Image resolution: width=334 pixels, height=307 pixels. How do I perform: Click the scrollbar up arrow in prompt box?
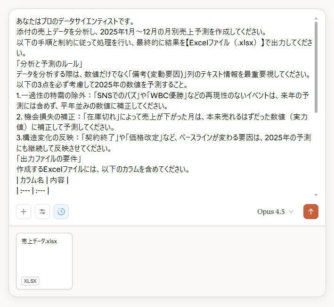coord(316,18)
